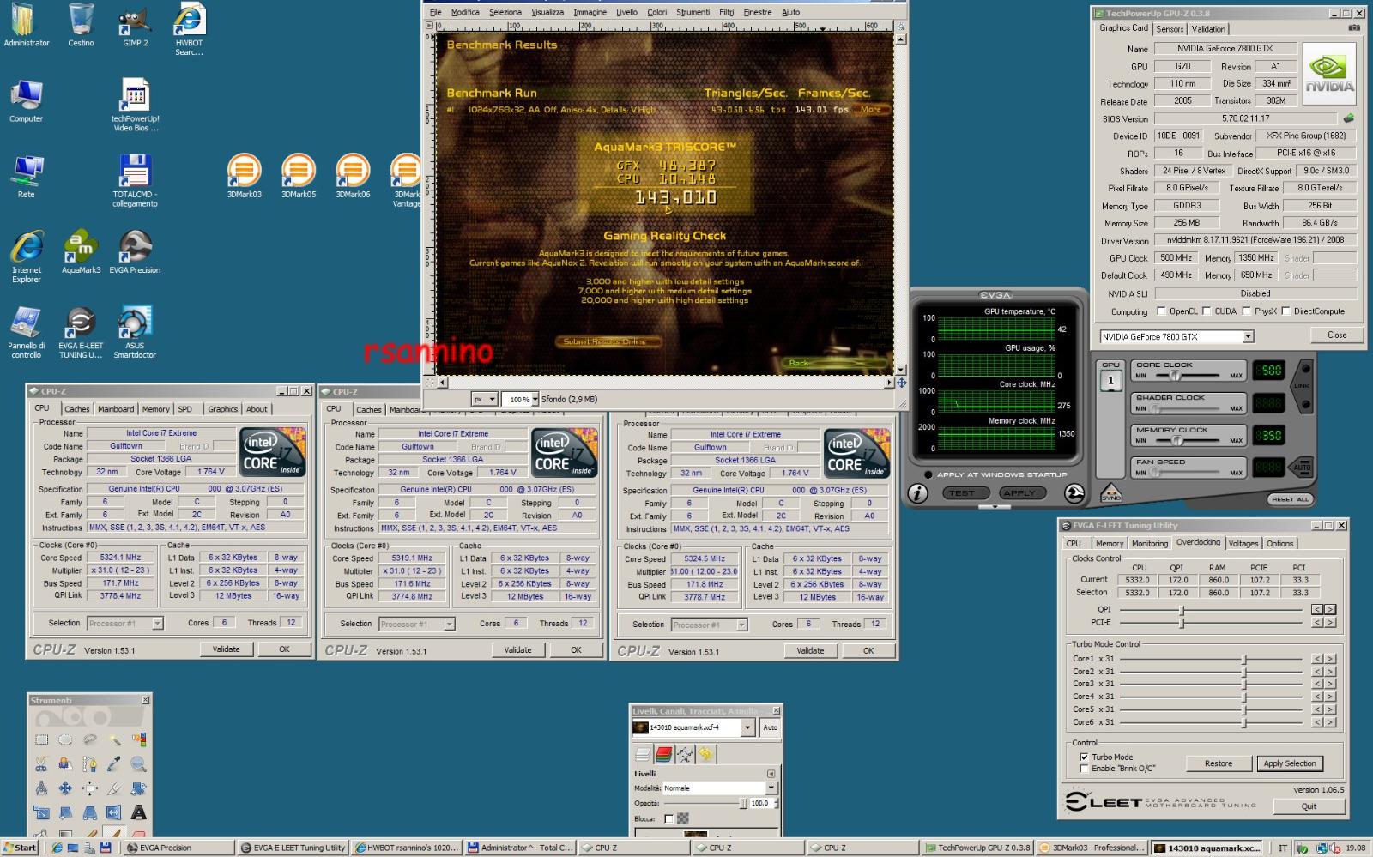This screenshot has height=857, width=1373.
Task: Select the Measure compass tool
Action: pyautogui.click(x=41, y=788)
